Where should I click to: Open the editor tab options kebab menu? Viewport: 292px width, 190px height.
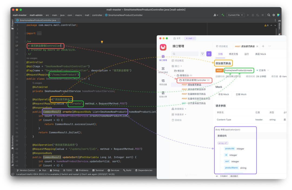coord(275,20)
